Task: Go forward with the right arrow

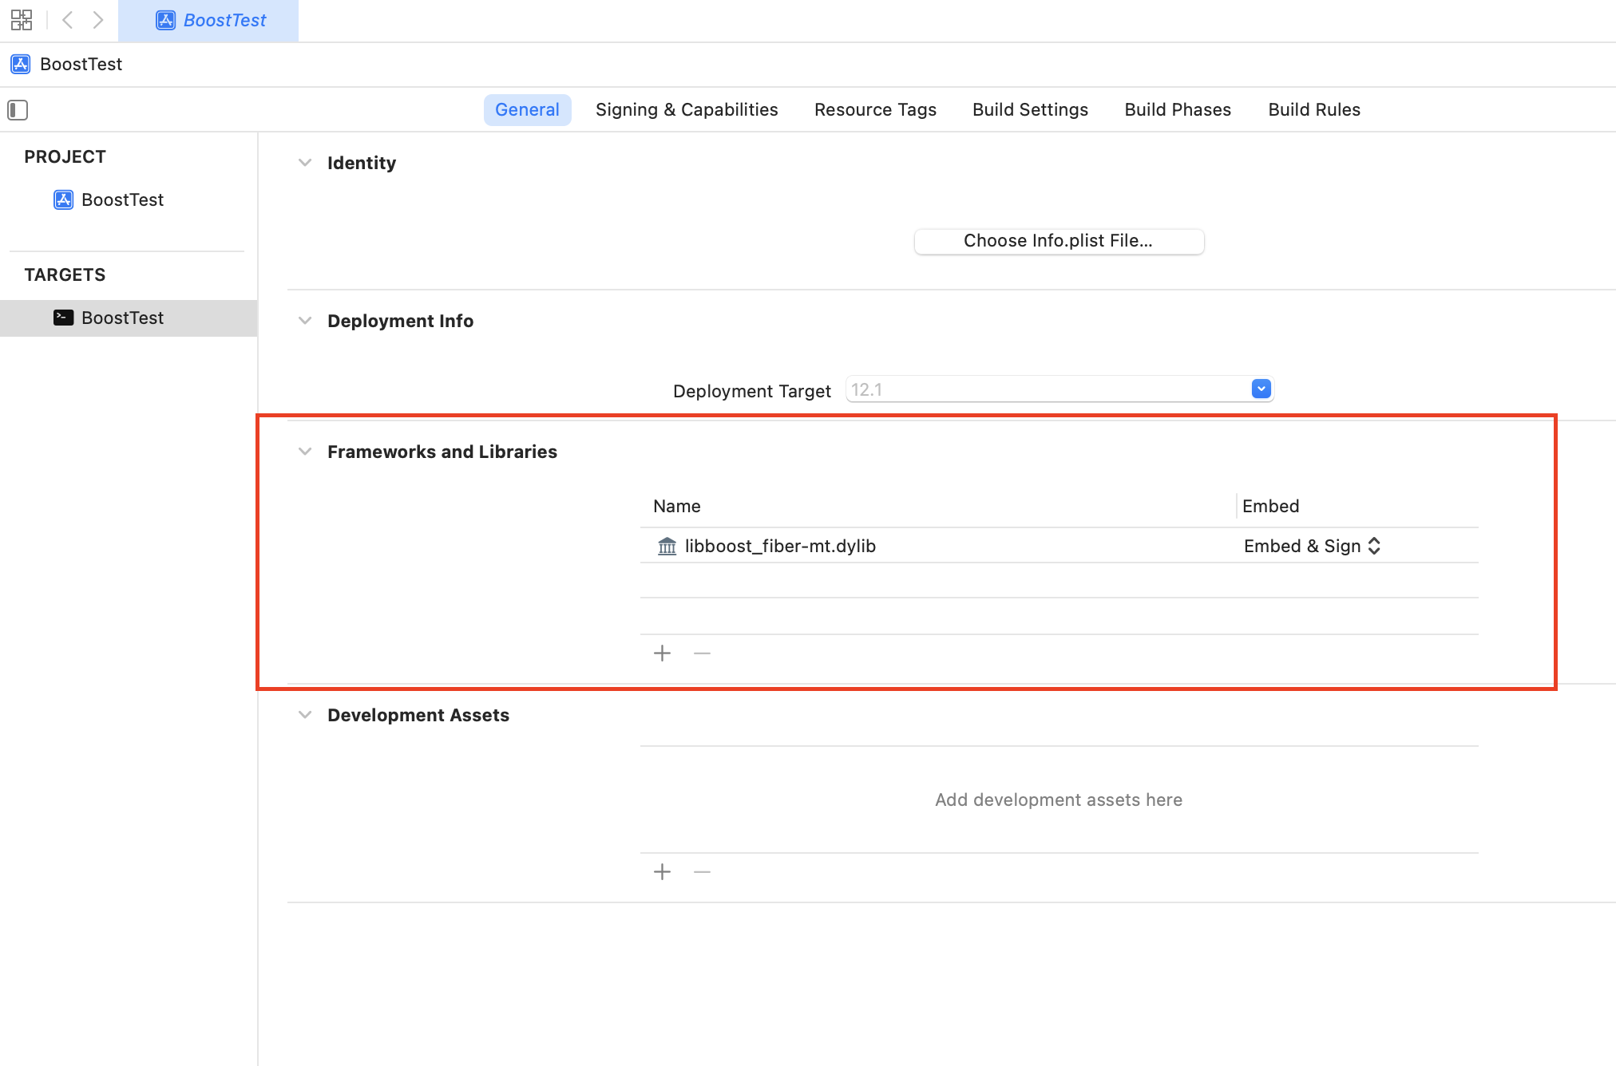Action: (97, 20)
